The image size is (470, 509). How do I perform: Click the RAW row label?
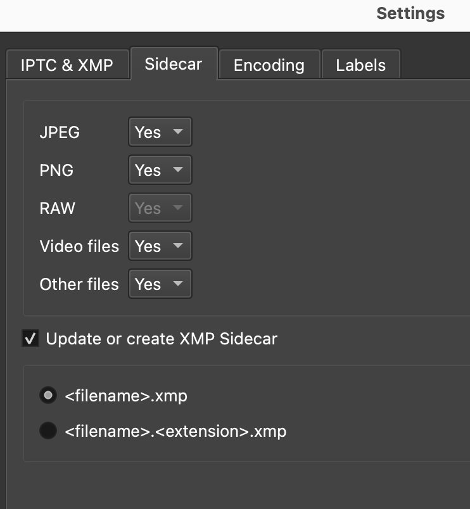[58, 208]
